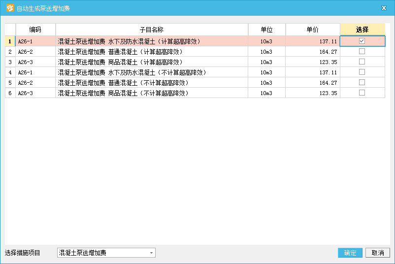Close the 自动生成泵送增加费 dialog
The image size is (395, 264).
[384, 8]
